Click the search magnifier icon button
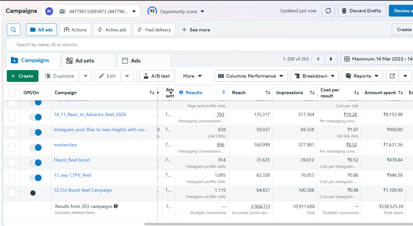 [13, 30]
